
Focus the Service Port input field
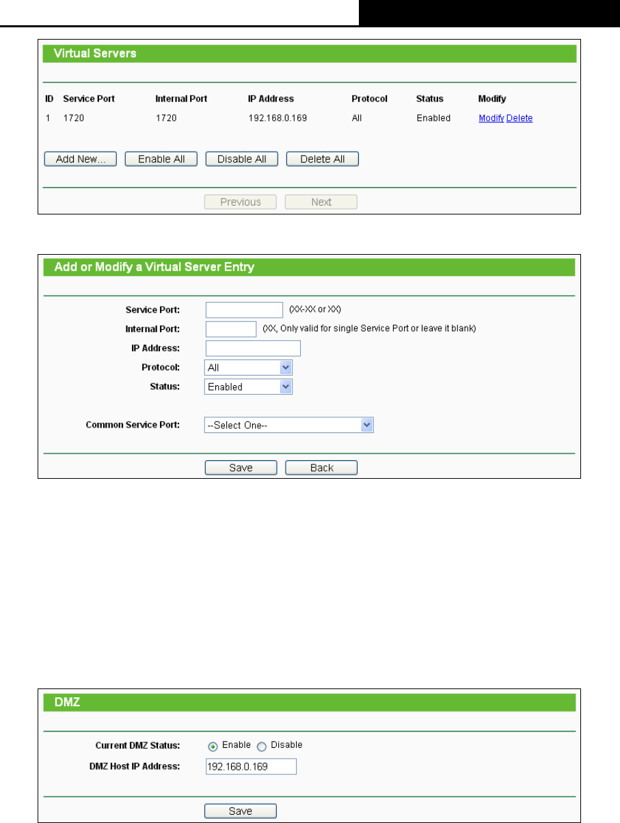pos(244,310)
